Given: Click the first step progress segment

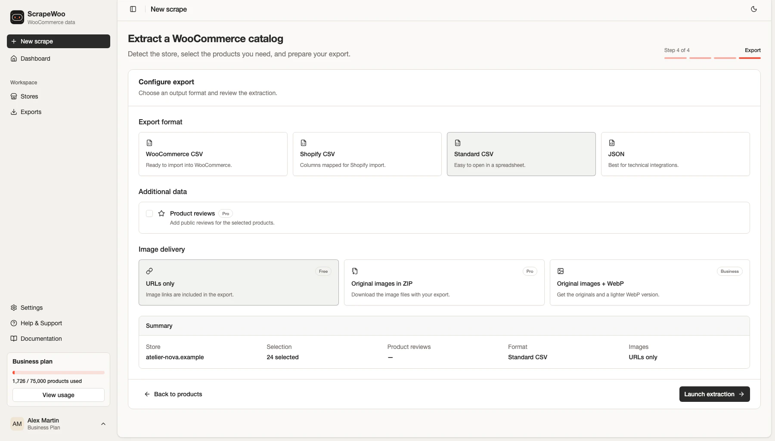Looking at the screenshot, I should tap(675, 58).
